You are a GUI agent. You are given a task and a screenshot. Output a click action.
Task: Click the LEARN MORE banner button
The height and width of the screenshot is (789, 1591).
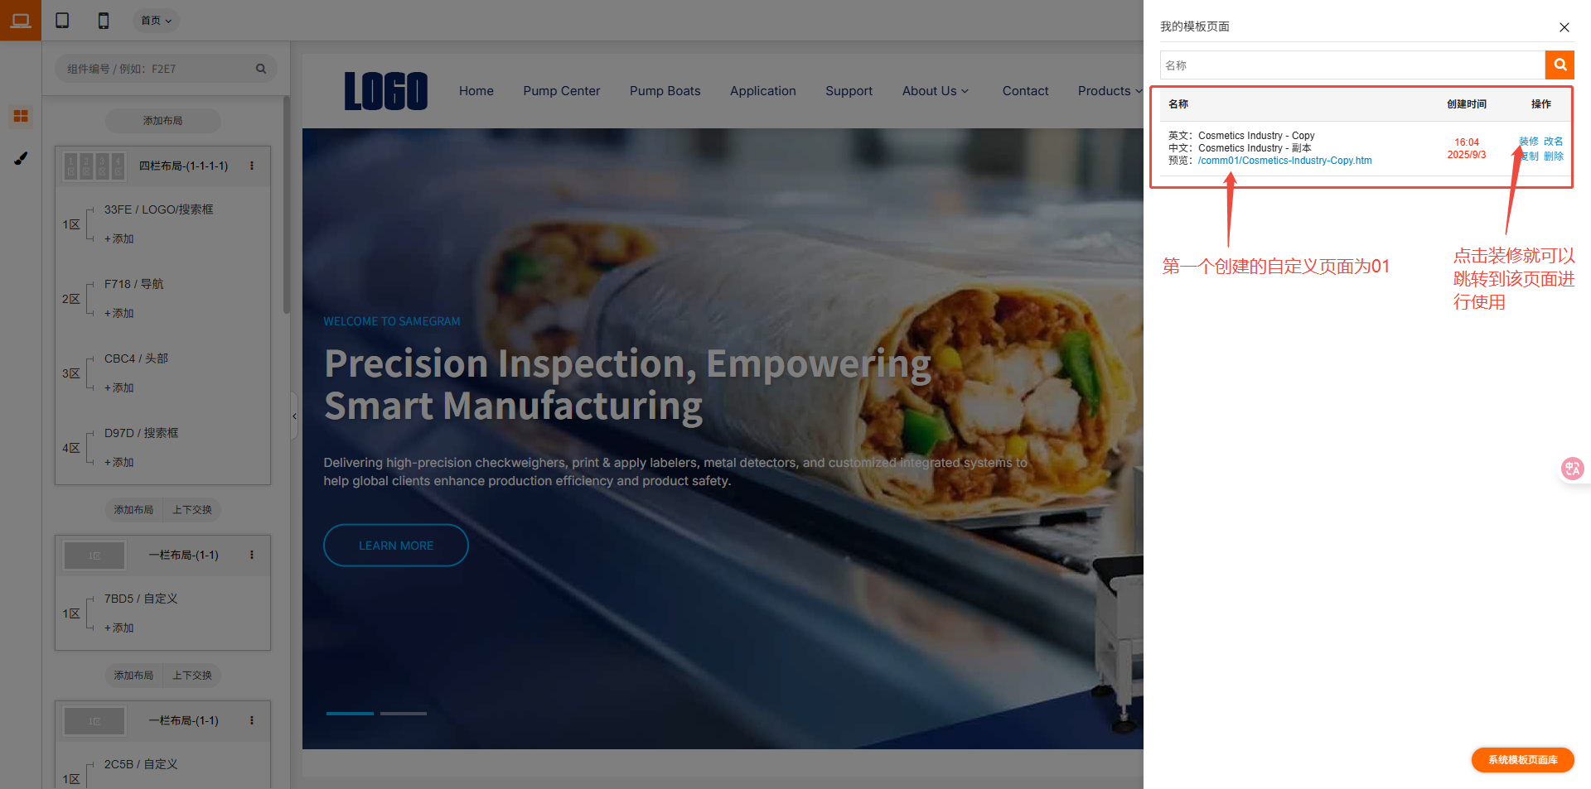point(396,546)
